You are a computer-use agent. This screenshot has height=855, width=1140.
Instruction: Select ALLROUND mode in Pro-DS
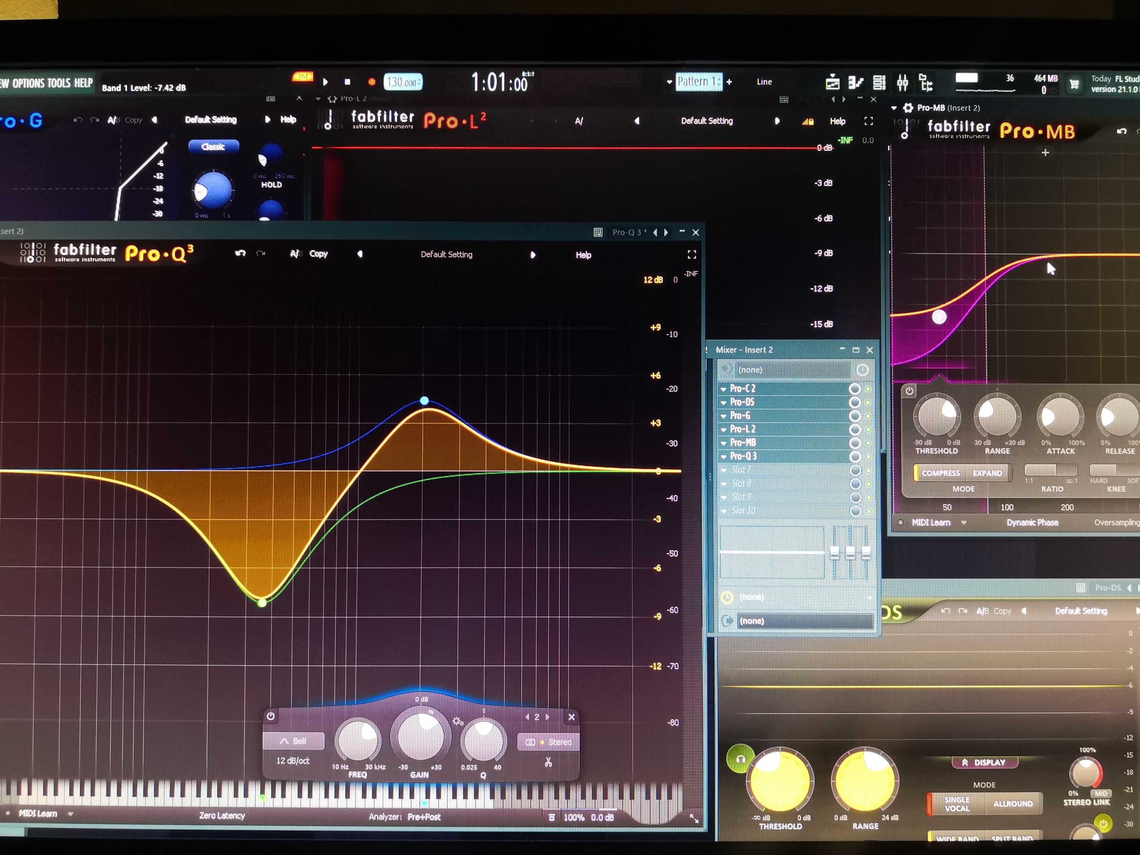coord(1013,804)
